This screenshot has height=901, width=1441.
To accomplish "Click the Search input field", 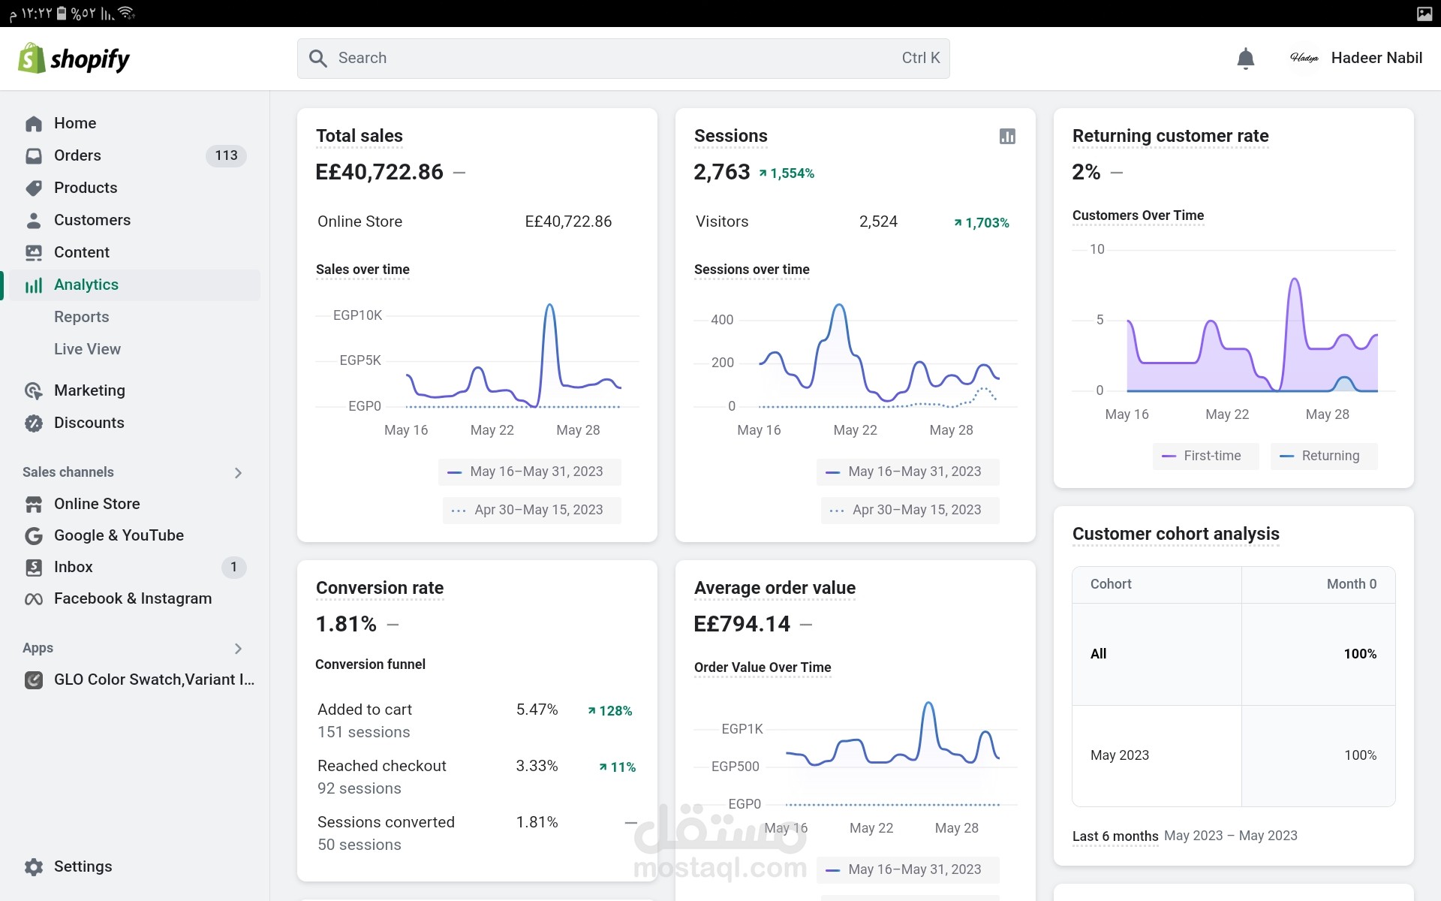I will [x=623, y=59].
